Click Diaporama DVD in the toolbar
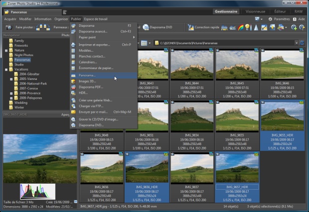The image size is (309, 212). tap(157, 27)
